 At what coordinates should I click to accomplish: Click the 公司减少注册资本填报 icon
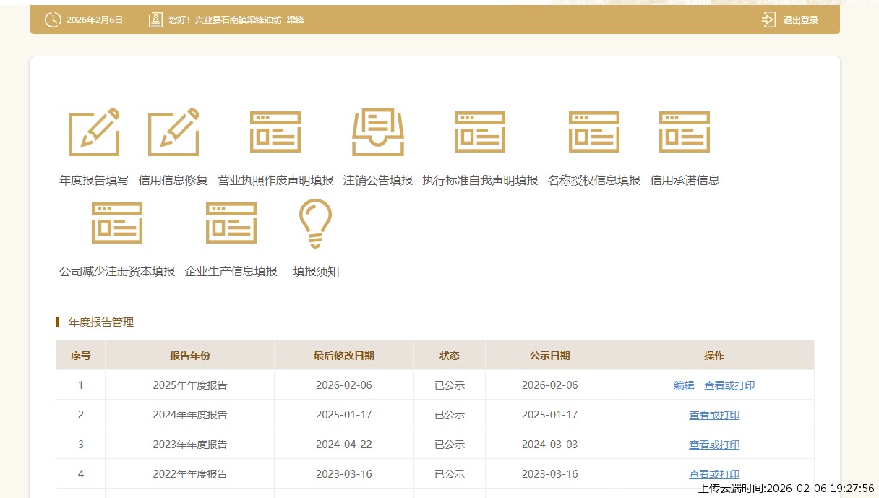[x=117, y=223]
